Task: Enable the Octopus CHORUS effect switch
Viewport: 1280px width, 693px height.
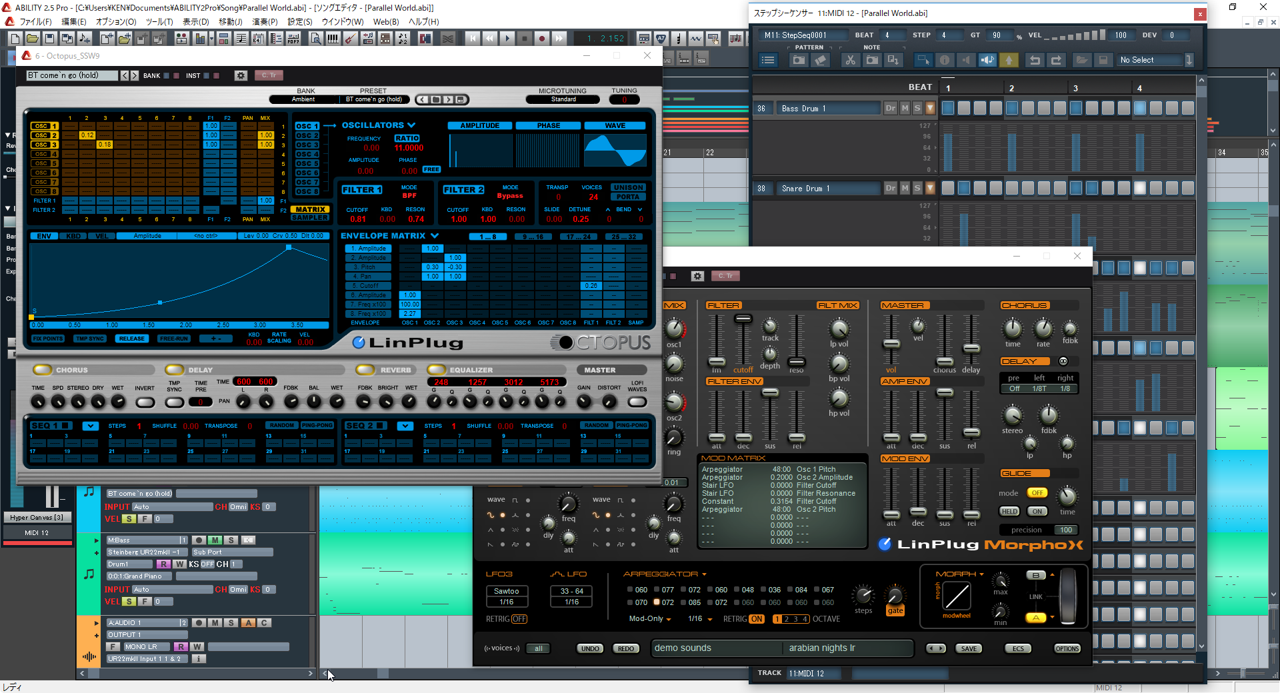Action: coord(42,370)
